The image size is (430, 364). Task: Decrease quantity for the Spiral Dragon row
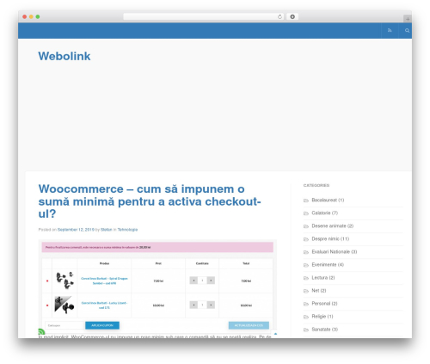pyautogui.click(x=193, y=281)
